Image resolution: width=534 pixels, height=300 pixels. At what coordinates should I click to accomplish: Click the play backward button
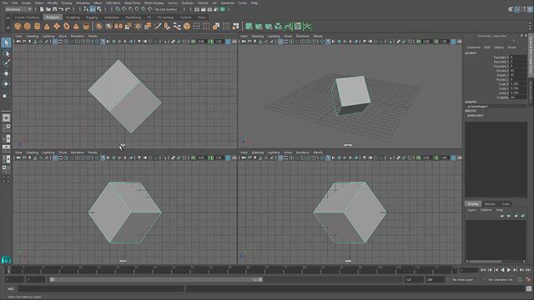(x=502, y=270)
